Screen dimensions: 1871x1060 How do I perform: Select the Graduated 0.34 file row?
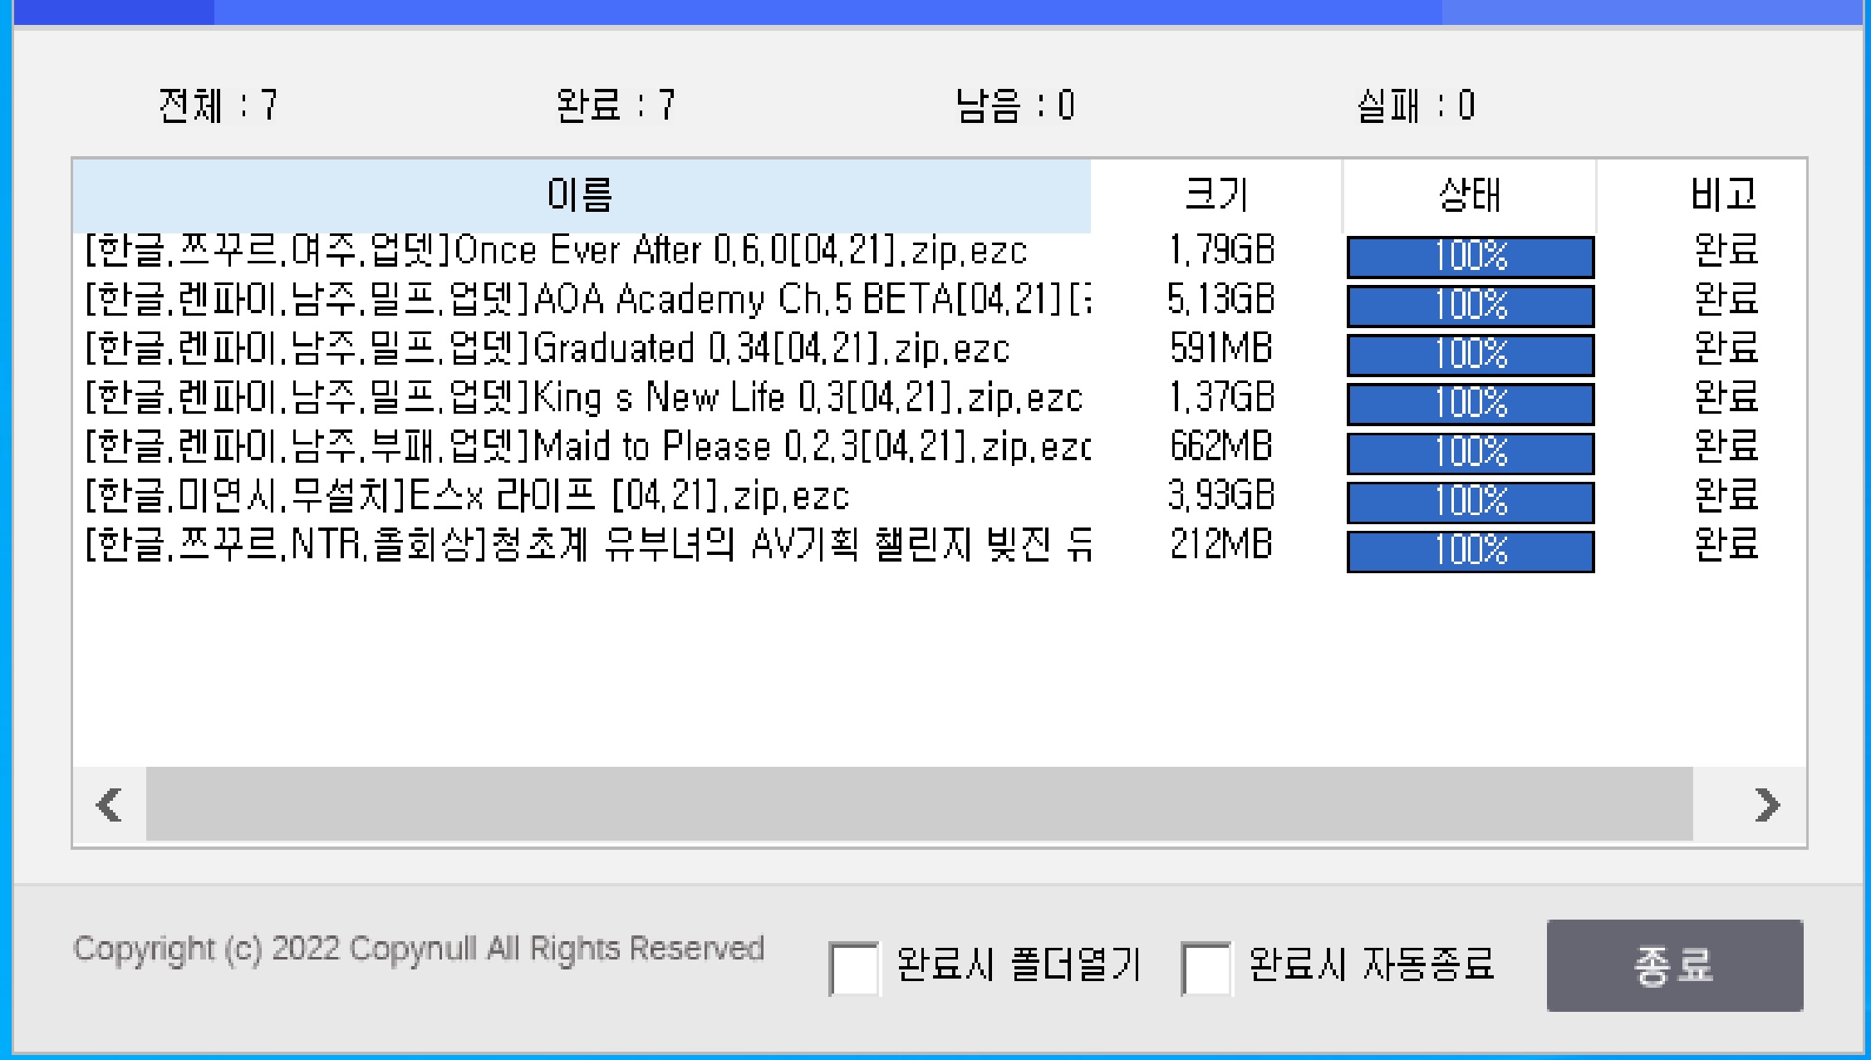tap(548, 348)
